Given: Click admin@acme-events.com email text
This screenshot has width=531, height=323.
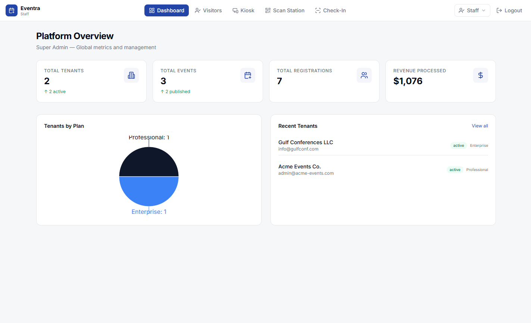Looking at the screenshot, I should coord(306,173).
